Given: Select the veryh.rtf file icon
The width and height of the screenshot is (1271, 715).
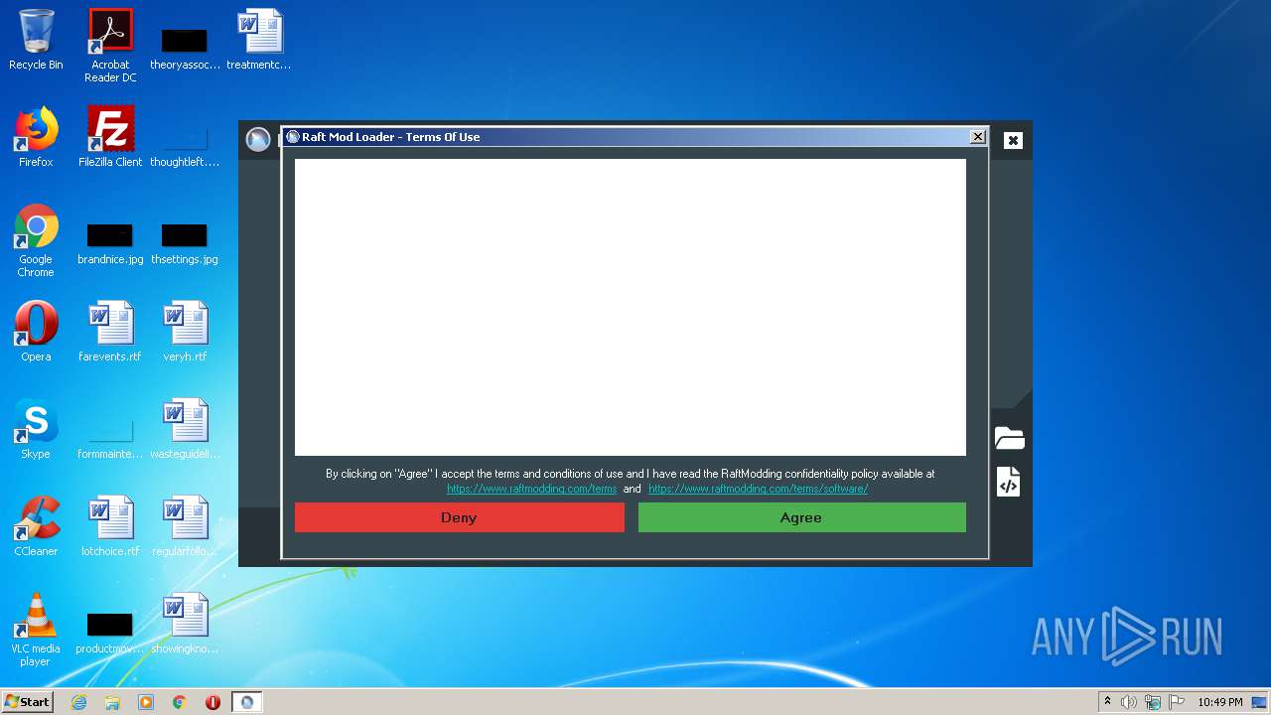Looking at the screenshot, I should click(x=185, y=332).
